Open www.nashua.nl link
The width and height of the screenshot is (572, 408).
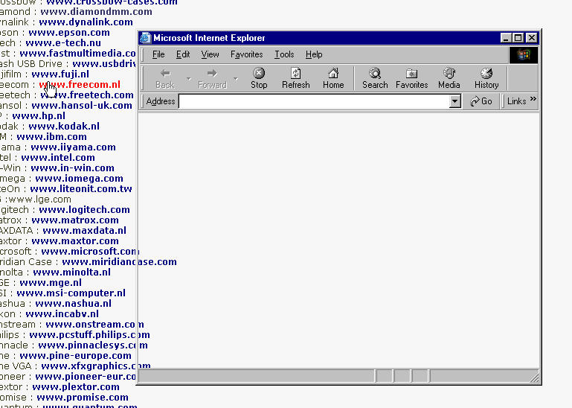74,304
